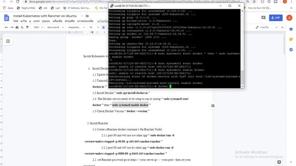This screenshot has width=296, height=166.
Task: Open the Keep notes side panel icon
Action: [x=291, y=39]
